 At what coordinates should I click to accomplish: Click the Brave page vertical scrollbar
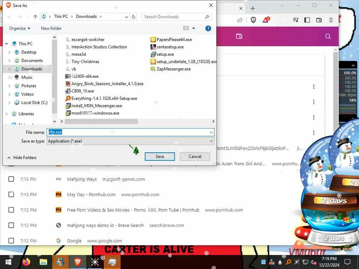336,91
